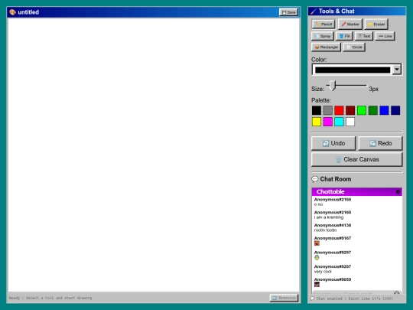This screenshot has width=413, height=310.
Task: Click the palette icon in untitled title bar
Action: (12, 12)
